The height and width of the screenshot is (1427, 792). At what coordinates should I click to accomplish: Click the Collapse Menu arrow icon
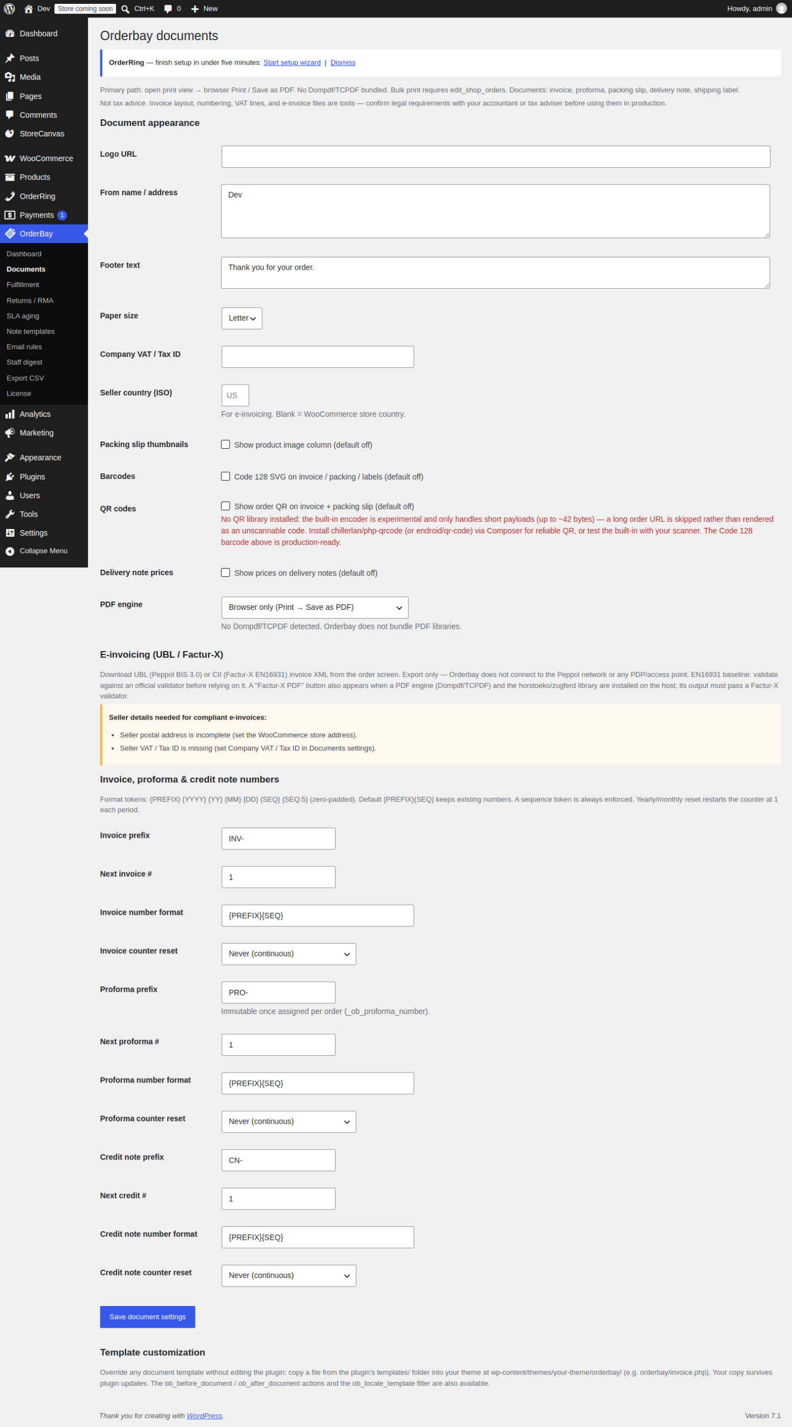tap(10, 552)
